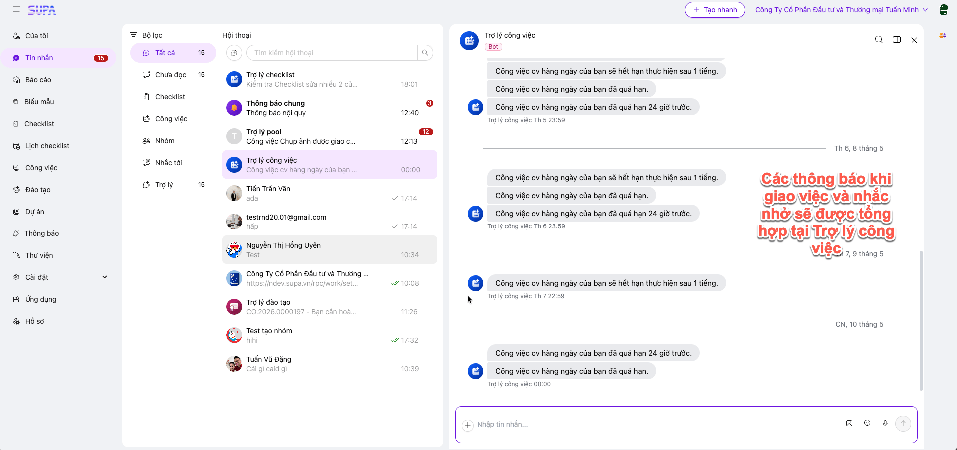Select the Công việc filter in Bộ lọc
The width and height of the screenshot is (957, 450).
coord(173,119)
